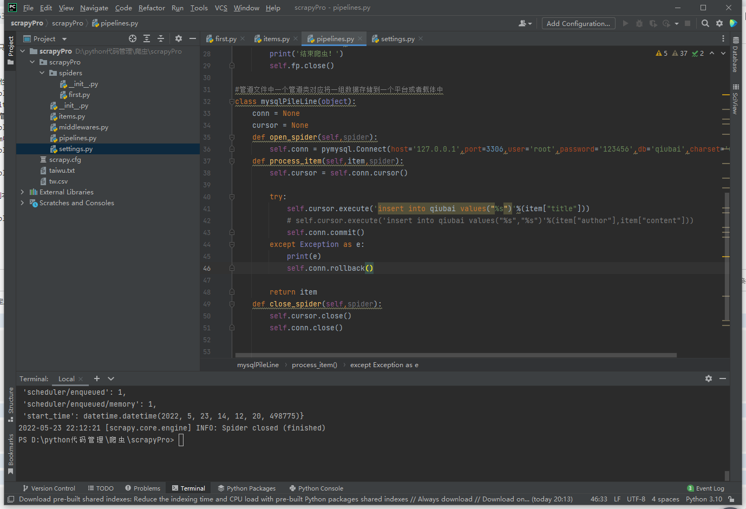Viewport: 746px width, 509px height.
Task: Click the terminal command prompt input
Action: tap(181, 440)
